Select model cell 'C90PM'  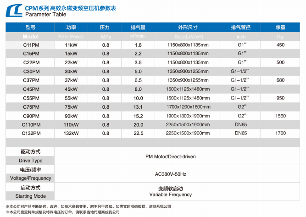point(31,116)
